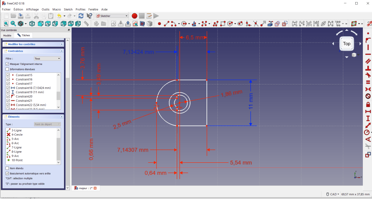Collapse the Contraintes panel section
The width and height of the screenshot is (372, 199).
click(62, 51)
